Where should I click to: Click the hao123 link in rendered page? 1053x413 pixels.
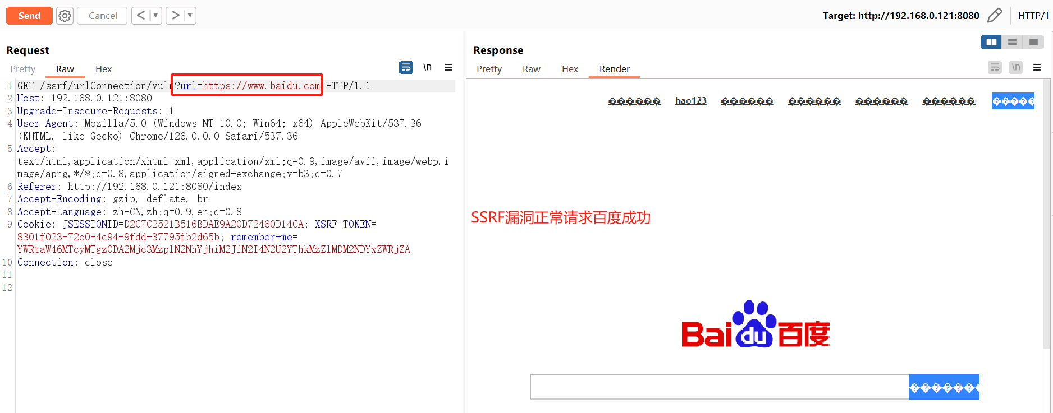pos(691,101)
